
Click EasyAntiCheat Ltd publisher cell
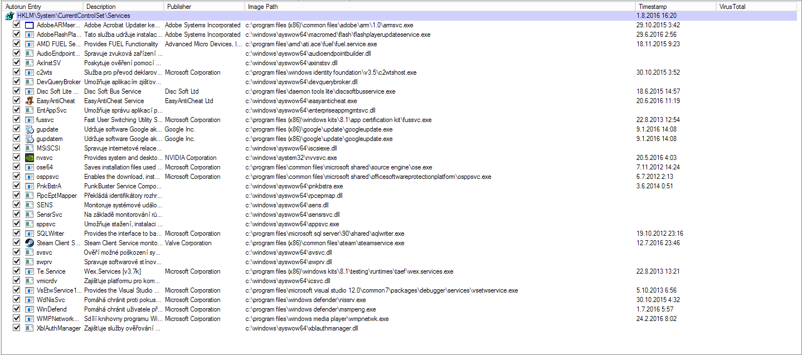click(x=189, y=101)
